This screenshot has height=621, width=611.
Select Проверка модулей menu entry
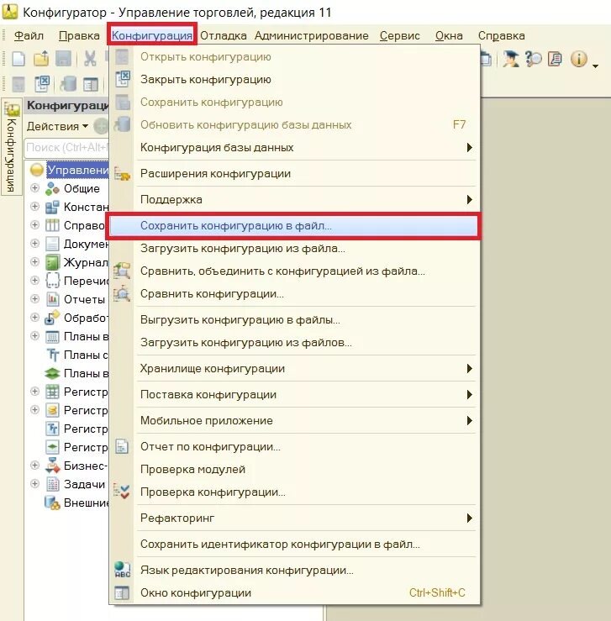tap(294, 469)
